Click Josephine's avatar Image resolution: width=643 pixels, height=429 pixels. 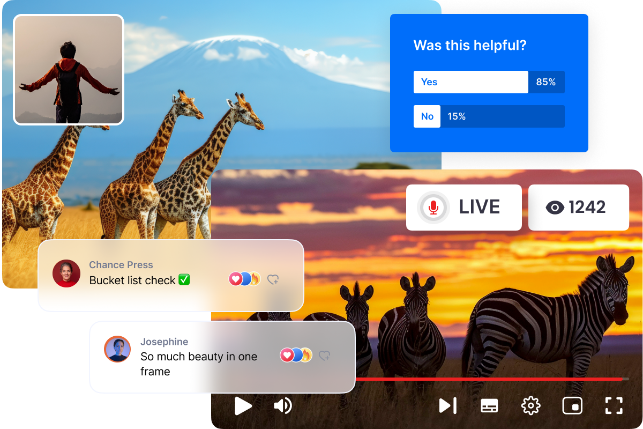click(117, 349)
